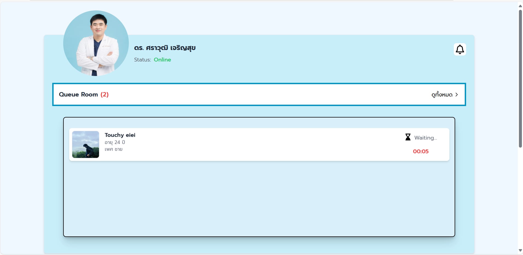The height and width of the screenshot is (255, 523).
Task: Select Touchy eiei's patient thumbnail
Action: (x=86, y=144)
